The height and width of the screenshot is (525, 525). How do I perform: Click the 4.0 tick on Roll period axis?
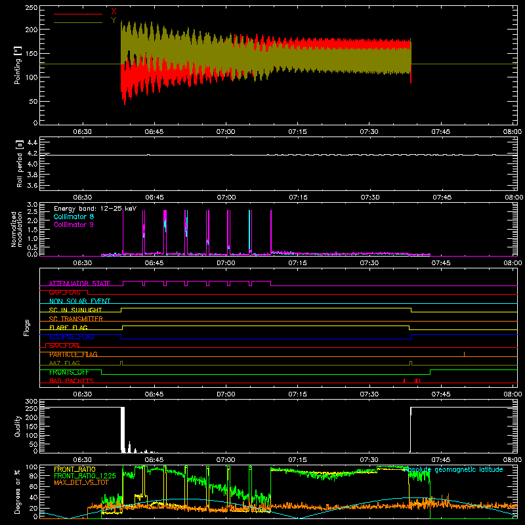pos(32,164)
